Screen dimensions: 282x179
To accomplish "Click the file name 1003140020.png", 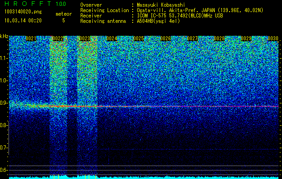I will pos(23,12).
